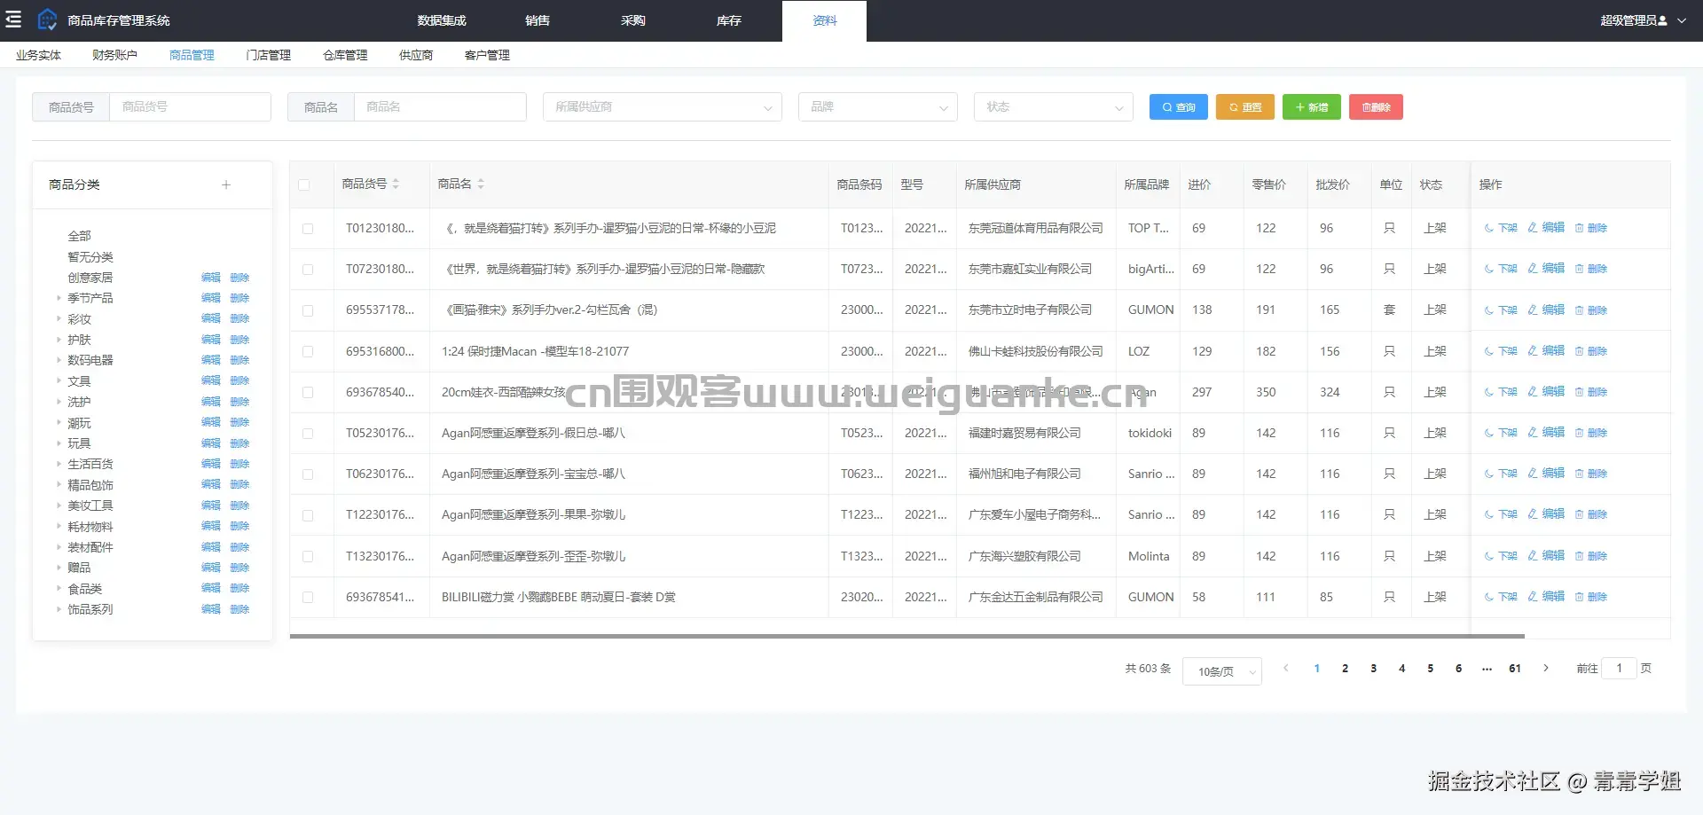This screenshot has height=815, width=1703.
Task: Edit the 果果-弥墩儿 product row
Action: coord(1546,514)
